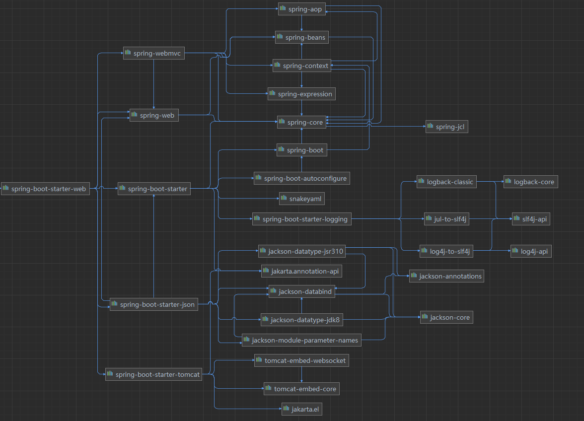Select the spring-aop node
This screenshot has height=421, width=584.
301,9
